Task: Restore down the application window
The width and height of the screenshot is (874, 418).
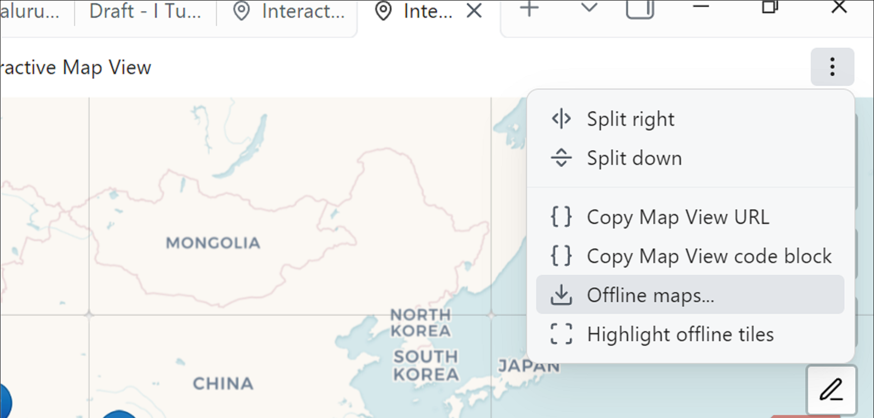Action: tap(770, 7)
